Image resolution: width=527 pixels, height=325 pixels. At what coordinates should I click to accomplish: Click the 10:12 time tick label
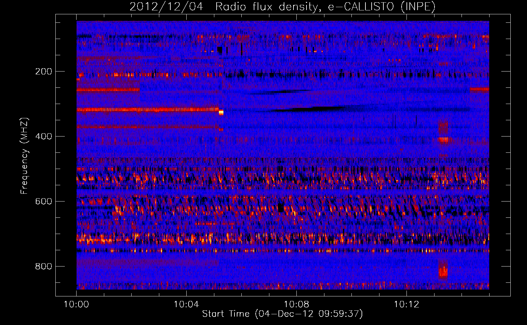pyautogui.click(x=406, y=305)
